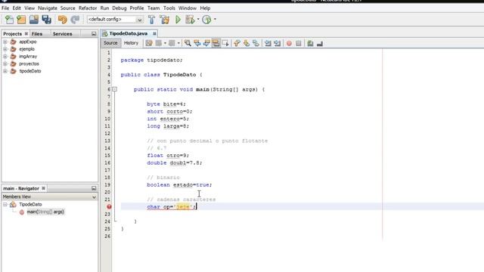Stop macro recording with square icon

click(x=299, y=44)
